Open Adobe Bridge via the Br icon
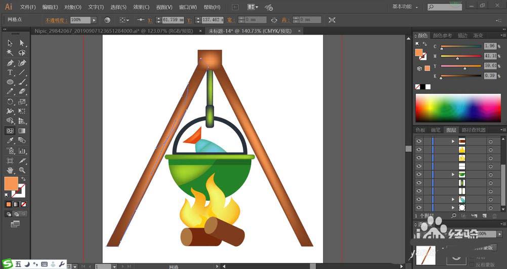 click(235, 7)
